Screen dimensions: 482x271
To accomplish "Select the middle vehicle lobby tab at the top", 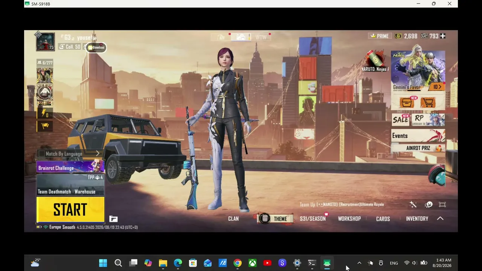I will pyautogui.click(x=241, y=37).
